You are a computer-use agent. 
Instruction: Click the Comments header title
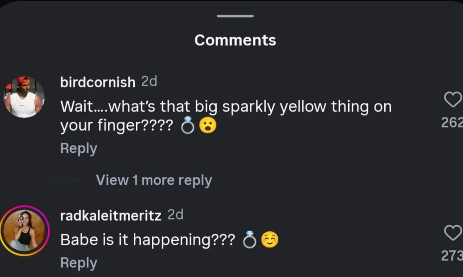pos(235,40)
